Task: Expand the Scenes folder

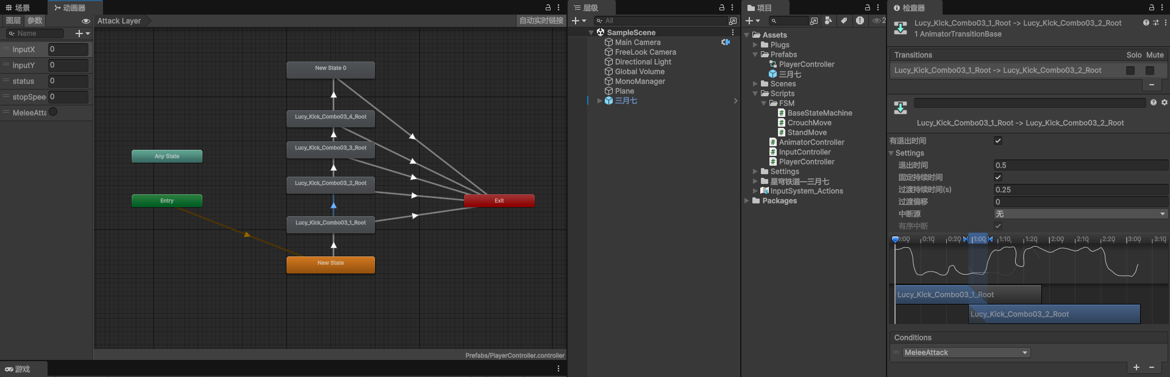Action: [x=755, y=83]
